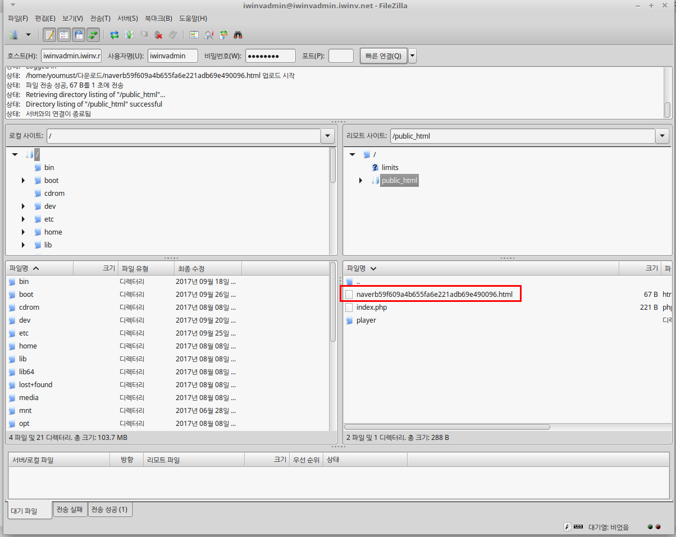The width and height of the screenshot is (676, 537).
Task: Toggle the message log display
Action: click(x=50, y=35)
